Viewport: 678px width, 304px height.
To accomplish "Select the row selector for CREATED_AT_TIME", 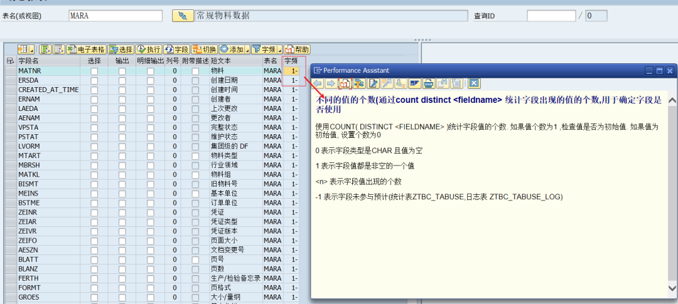I will click(x=11, y=90).
